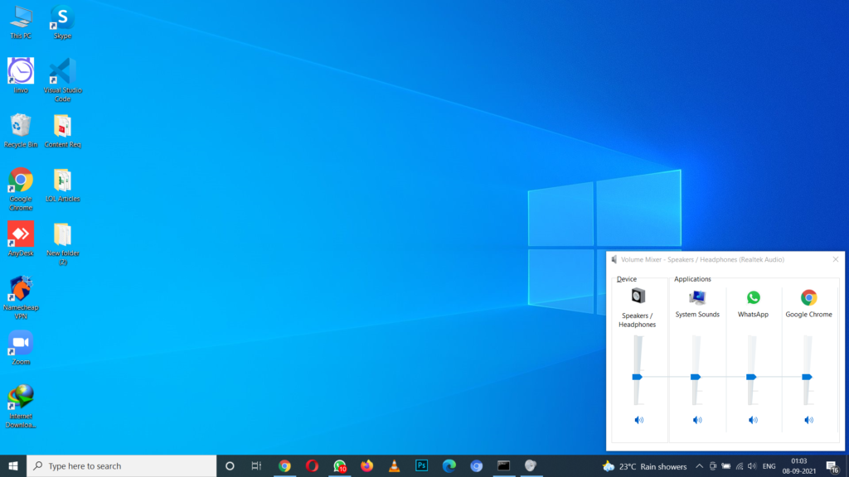
Task: Open Photoshop from the taskbar
Action: coord(421,465)
